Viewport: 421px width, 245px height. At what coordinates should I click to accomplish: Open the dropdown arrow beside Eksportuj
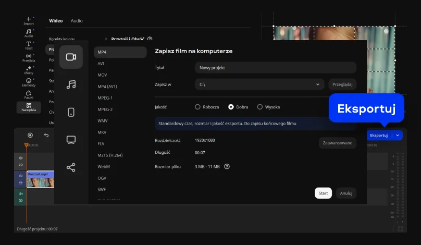[398, 135]
